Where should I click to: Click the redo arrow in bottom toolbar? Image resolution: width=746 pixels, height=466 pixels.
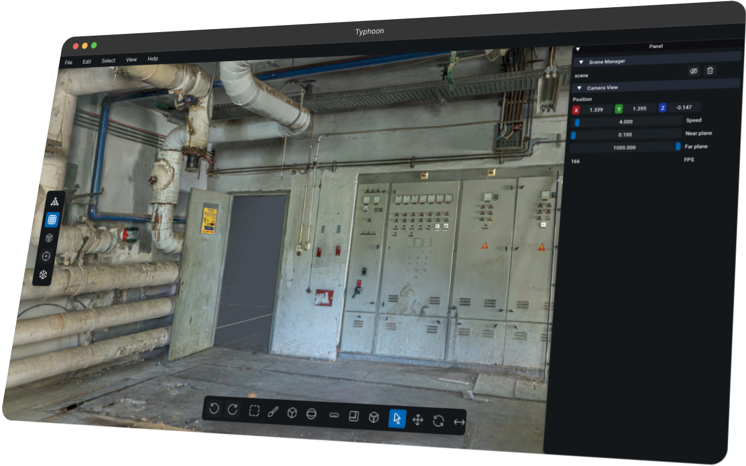click(233, 410)
